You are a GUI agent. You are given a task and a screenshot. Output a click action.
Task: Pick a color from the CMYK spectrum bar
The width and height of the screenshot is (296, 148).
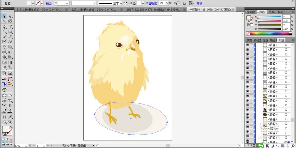[x=269, y=34]
